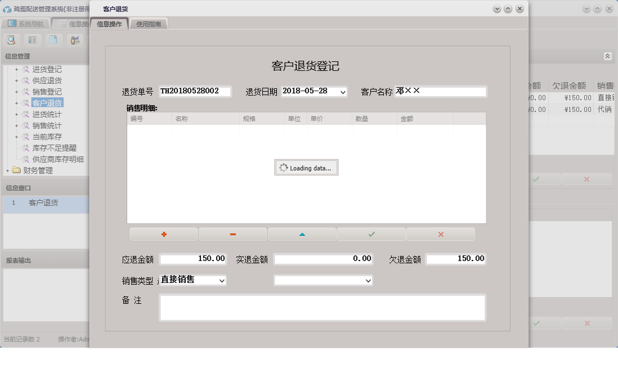The image size is (618, 373).
Task: Click the print preview toolbar icon
Action: (x=11, y=39)
